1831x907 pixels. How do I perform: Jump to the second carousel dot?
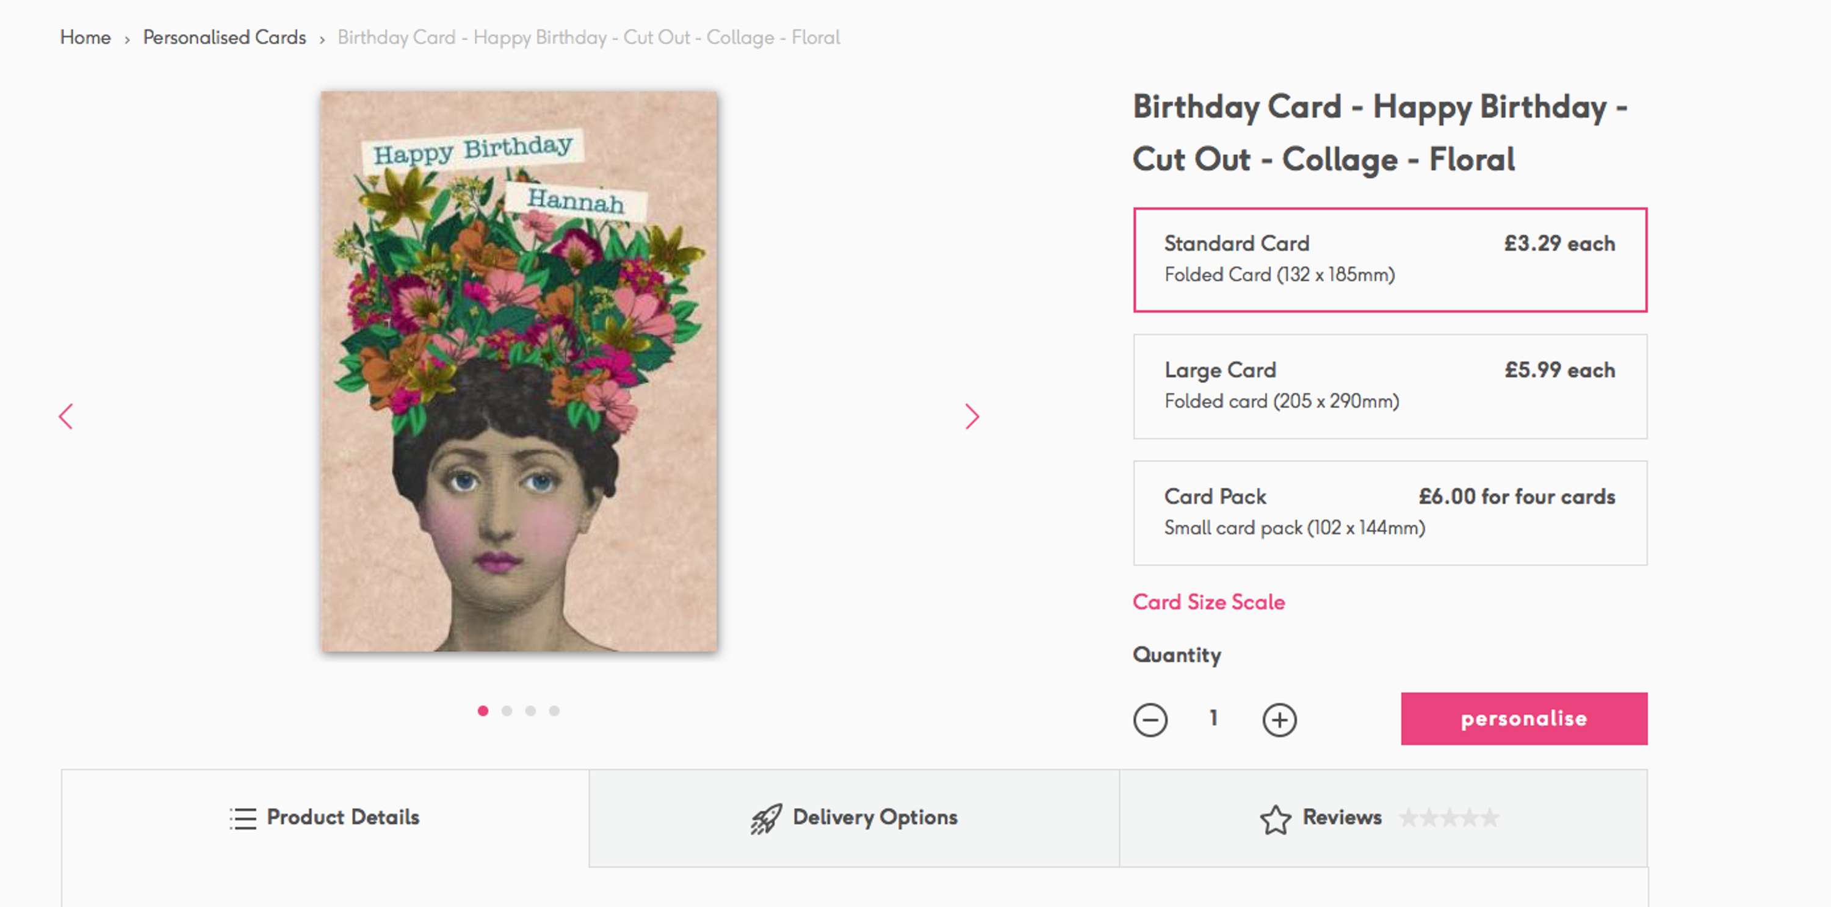507,710
